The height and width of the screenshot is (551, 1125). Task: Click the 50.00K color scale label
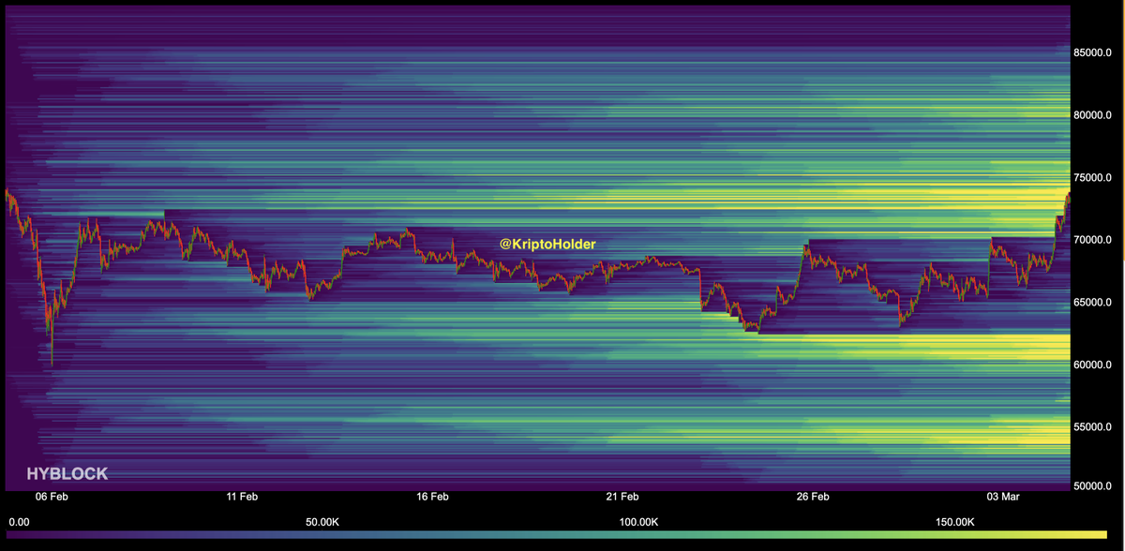pyautogui.click(x=322, y=522)
